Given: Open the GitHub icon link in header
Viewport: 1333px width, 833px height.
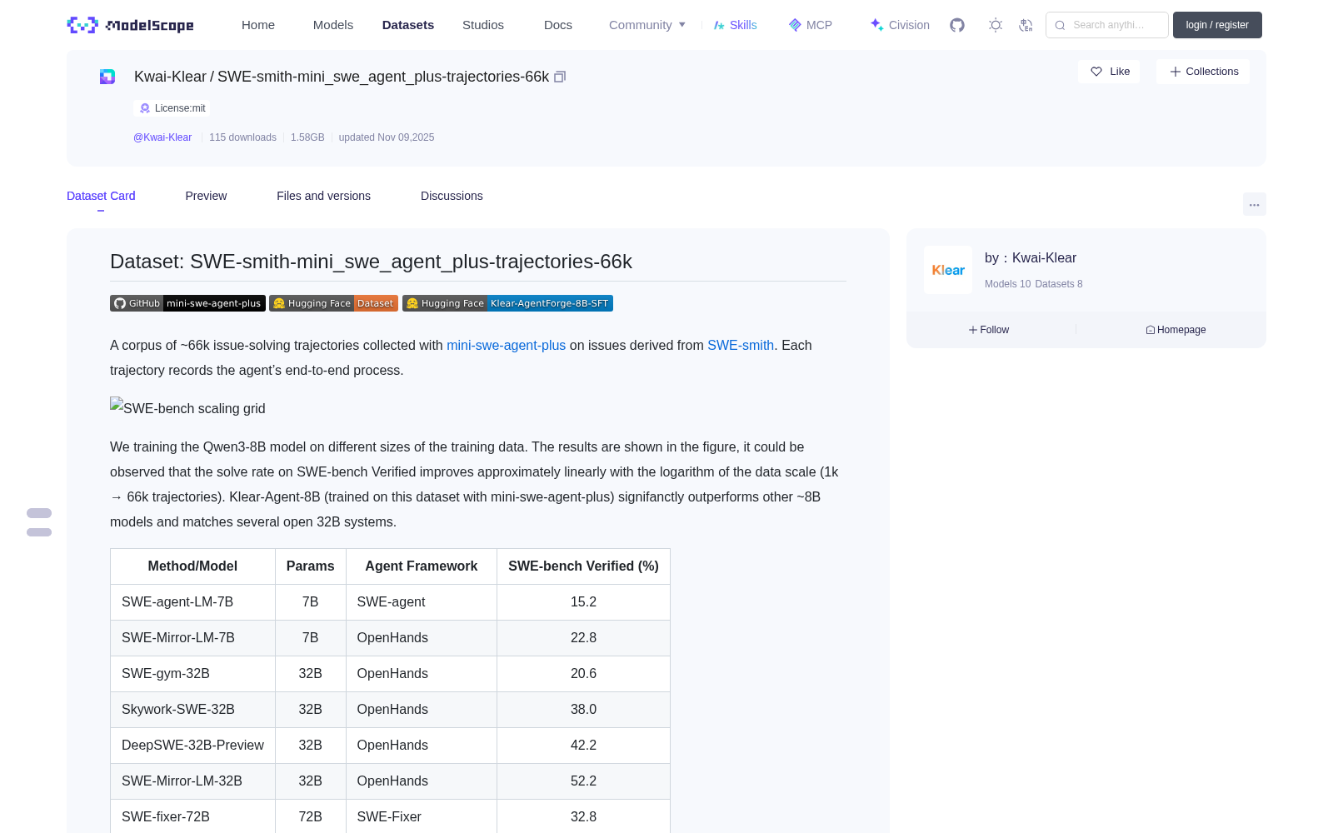Looking at the screenshot, I should [957, 25].
